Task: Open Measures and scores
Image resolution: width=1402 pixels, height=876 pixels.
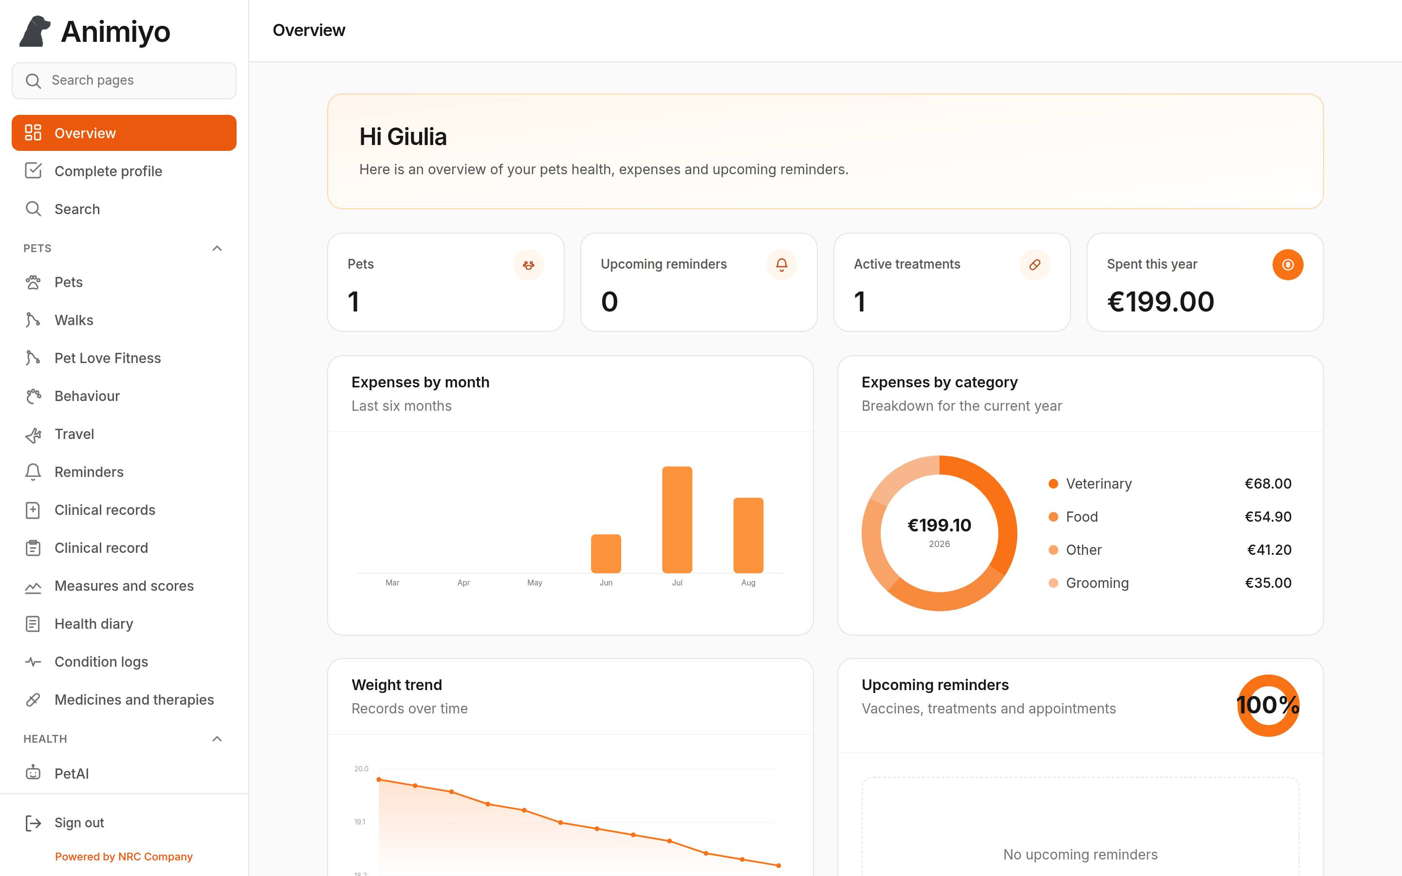Action: click(124, 586)
